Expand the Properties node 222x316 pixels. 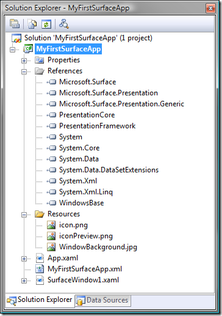pos(24,61)
